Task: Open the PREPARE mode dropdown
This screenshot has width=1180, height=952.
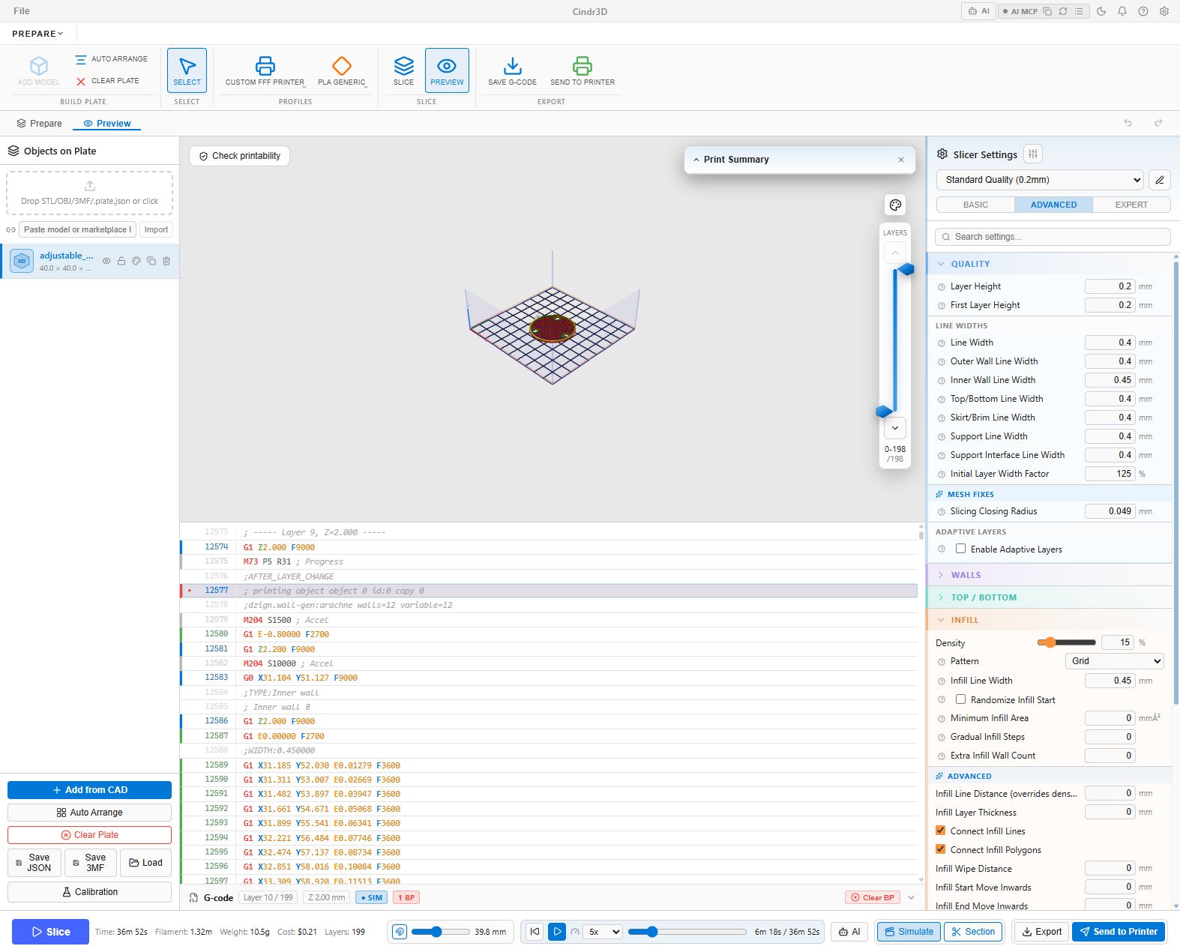Action: coord(37,34)
